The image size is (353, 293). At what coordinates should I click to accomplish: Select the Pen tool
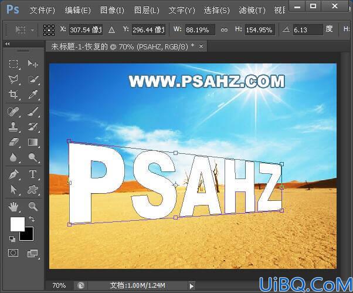pyautogui.click(x=13, y=174)
